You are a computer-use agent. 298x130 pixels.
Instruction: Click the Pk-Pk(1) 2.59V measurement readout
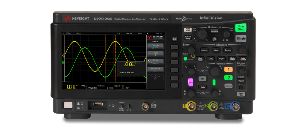(105, 87)
